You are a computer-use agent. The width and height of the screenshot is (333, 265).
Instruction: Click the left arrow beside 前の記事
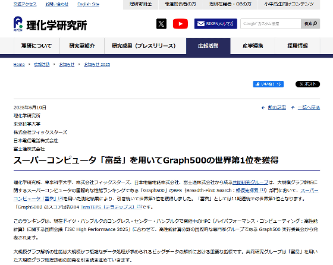[x=263, y=108]
